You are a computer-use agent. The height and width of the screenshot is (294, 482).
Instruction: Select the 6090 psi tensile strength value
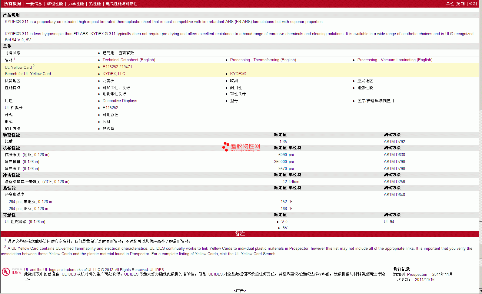point(286,155)
